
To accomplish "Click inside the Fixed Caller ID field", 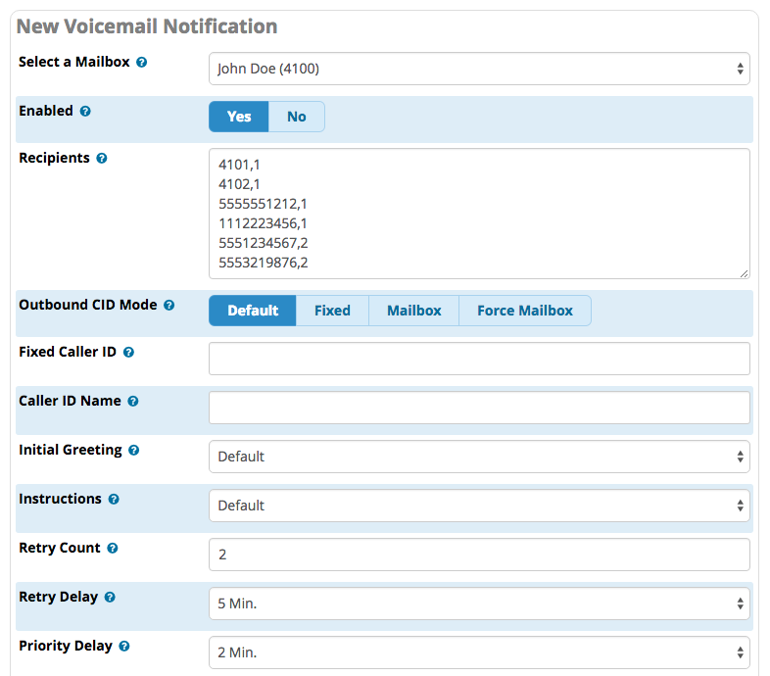I will [479, 359].
